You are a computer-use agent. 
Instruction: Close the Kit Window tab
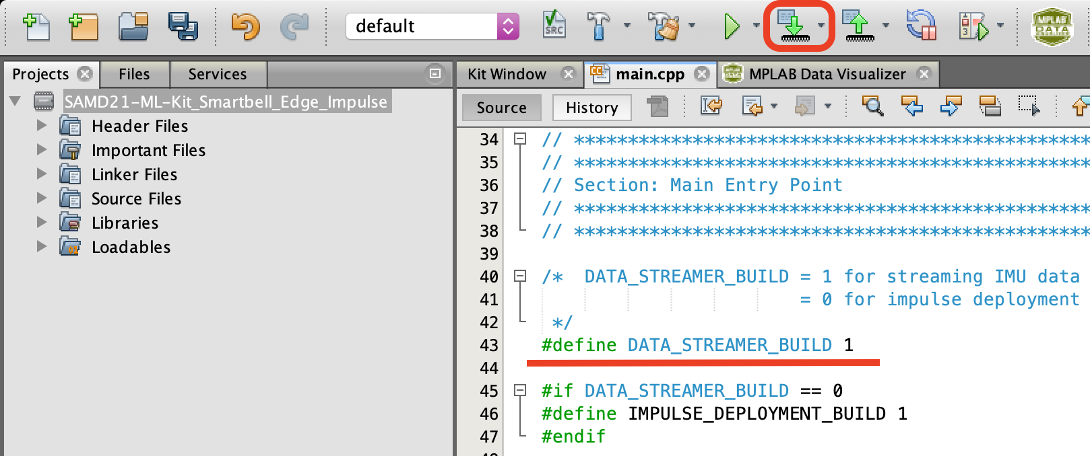pyautogui.click(x=569, y=73)
